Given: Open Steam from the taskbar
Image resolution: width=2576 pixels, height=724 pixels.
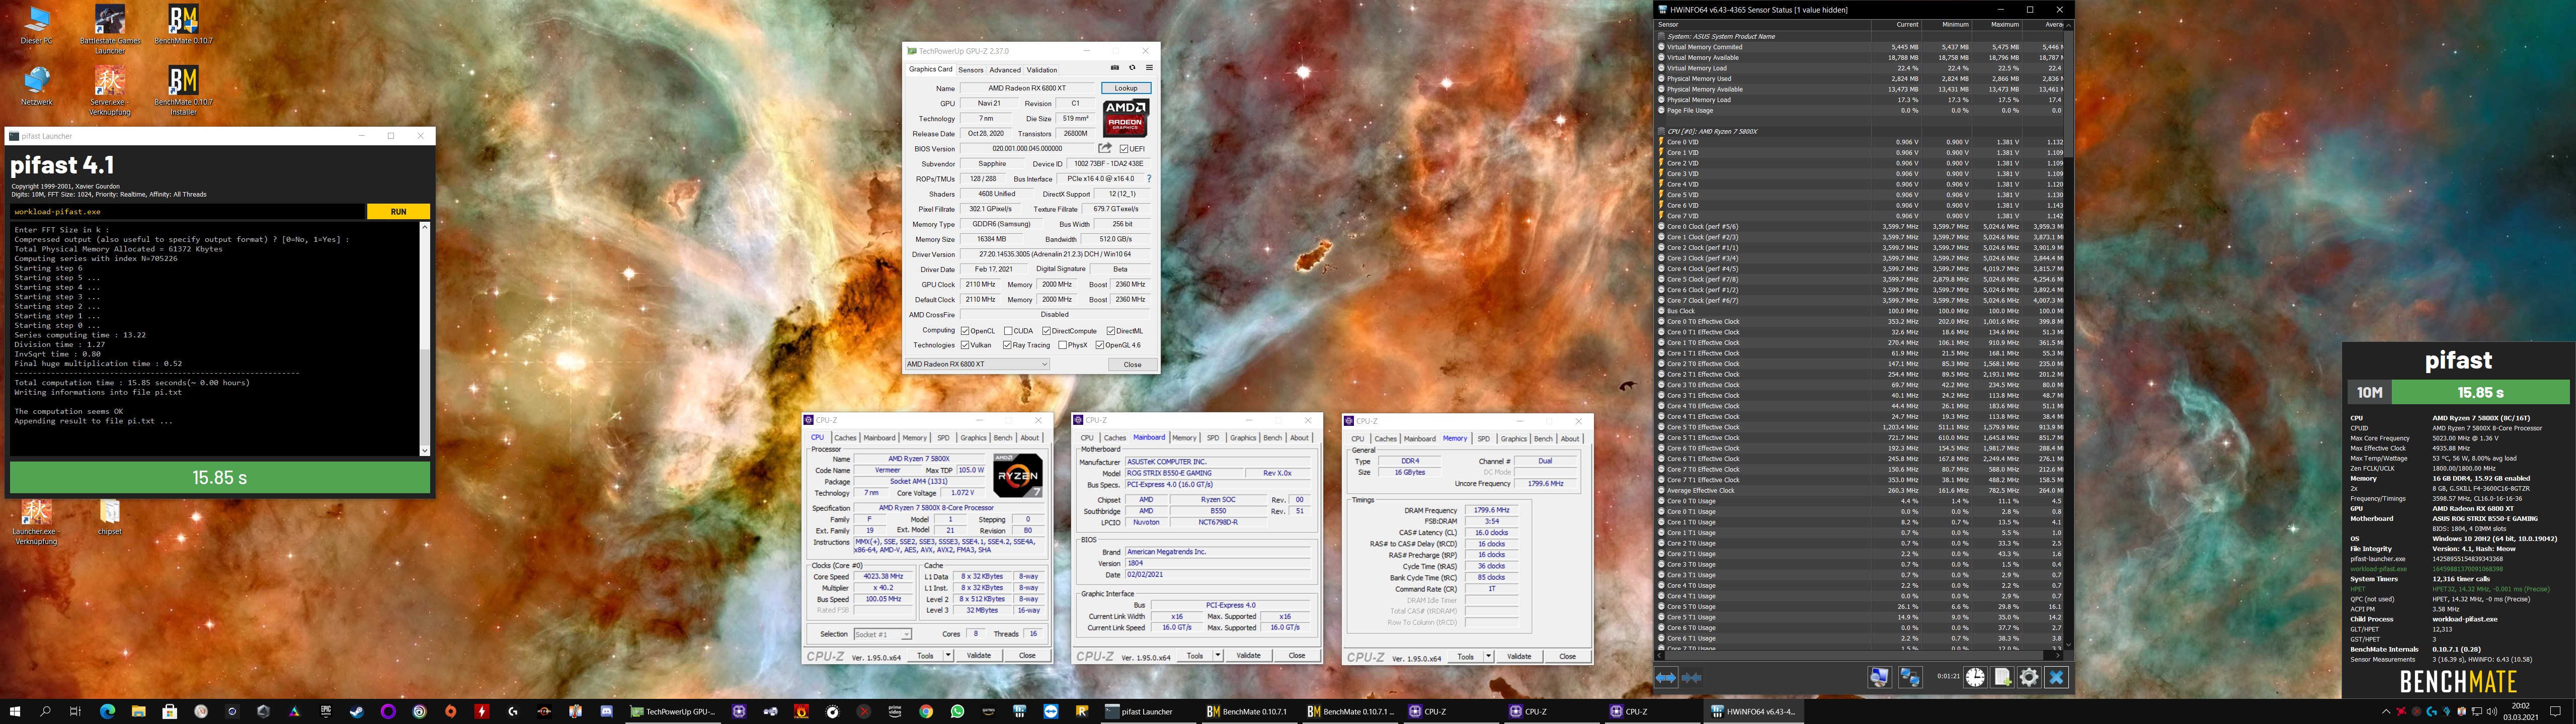Looking at the screenshot, I should click(x=357, y=712).
